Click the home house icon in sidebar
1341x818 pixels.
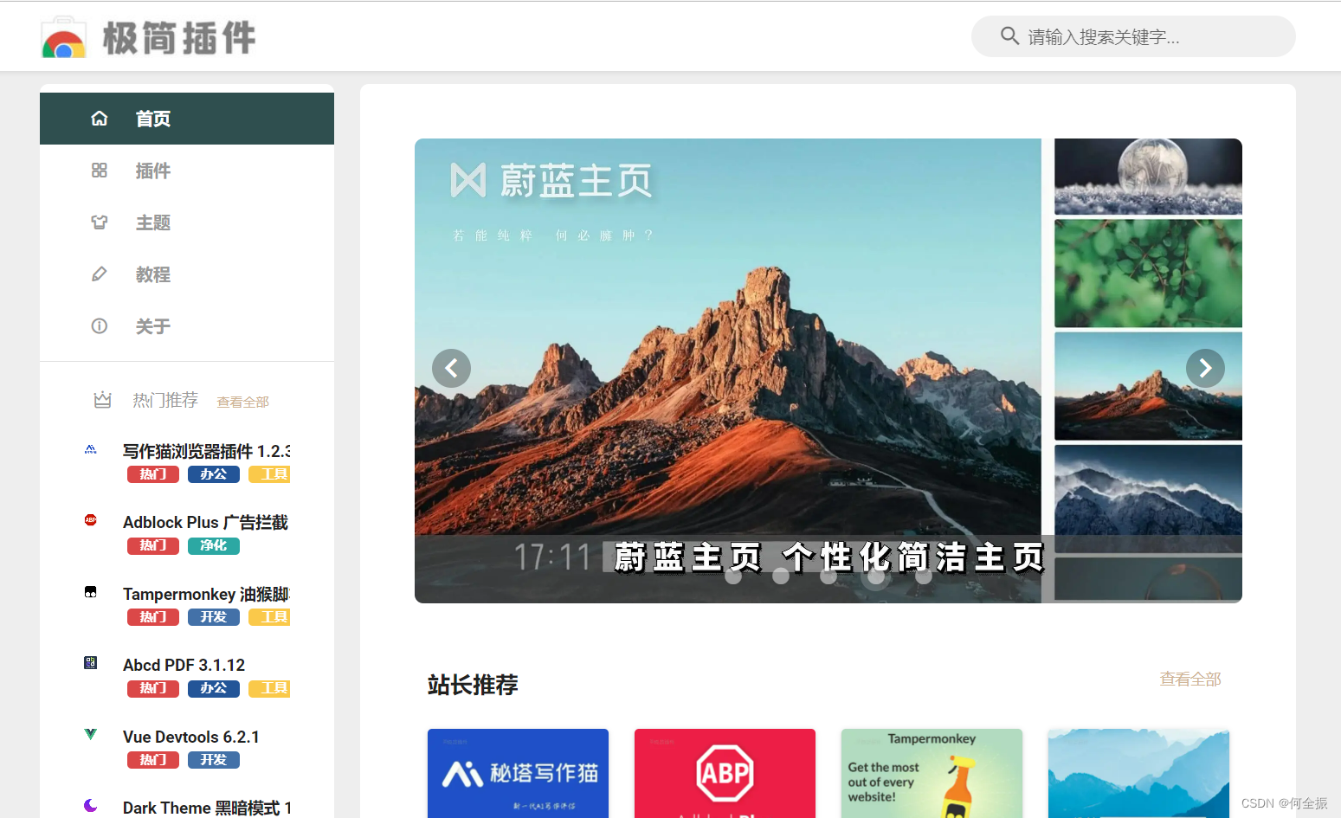tap(100, 119)
